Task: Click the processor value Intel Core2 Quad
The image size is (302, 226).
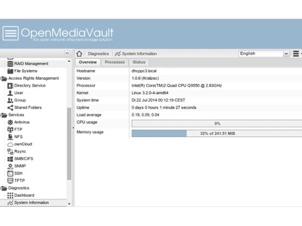Action: click(x=176, y=86)
